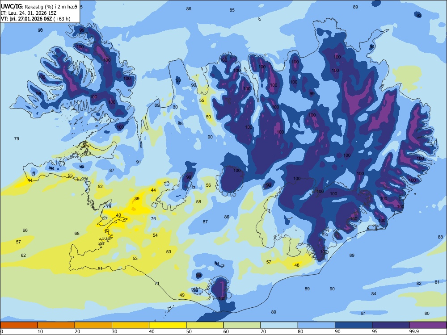
Task: Click the humidity value '88' at the right edge
Action: [440, 237]
